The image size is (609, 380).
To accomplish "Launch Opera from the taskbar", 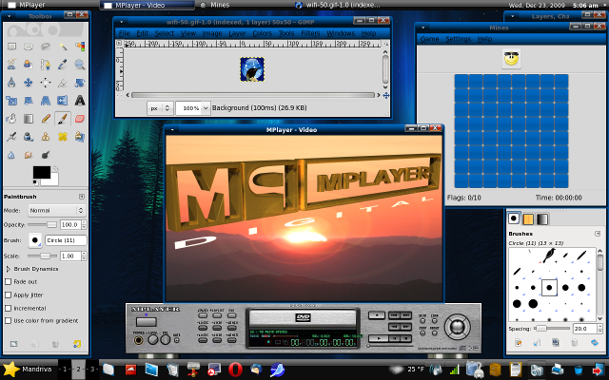I will (x=235, y=370).
